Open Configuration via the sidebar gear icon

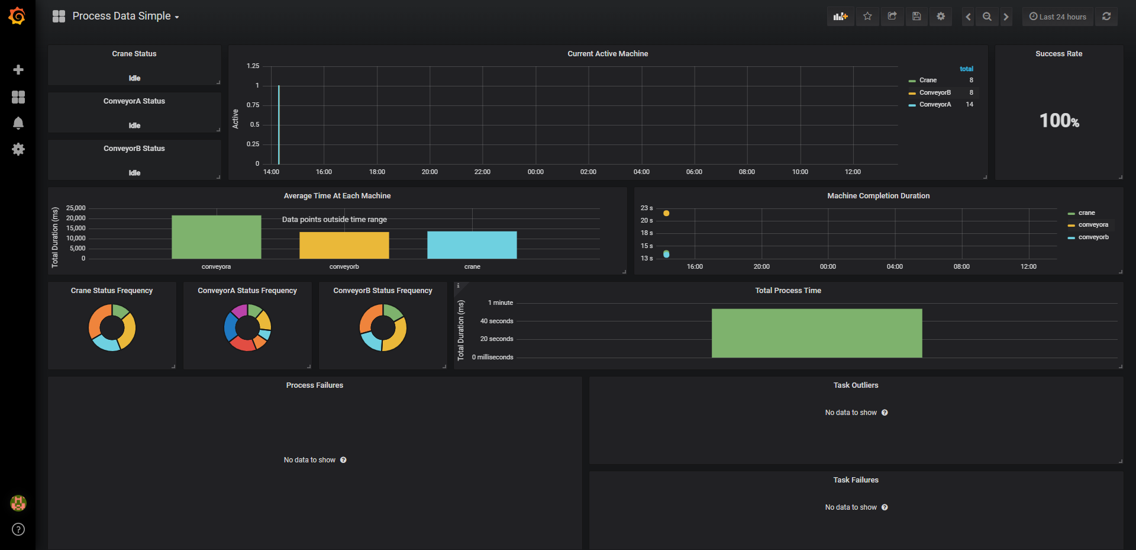point(18,149)
